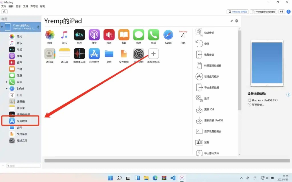Add a new shortcut with 新快捷方式
The height and width of the screenshot is (182, 292).
pos(153,54)
